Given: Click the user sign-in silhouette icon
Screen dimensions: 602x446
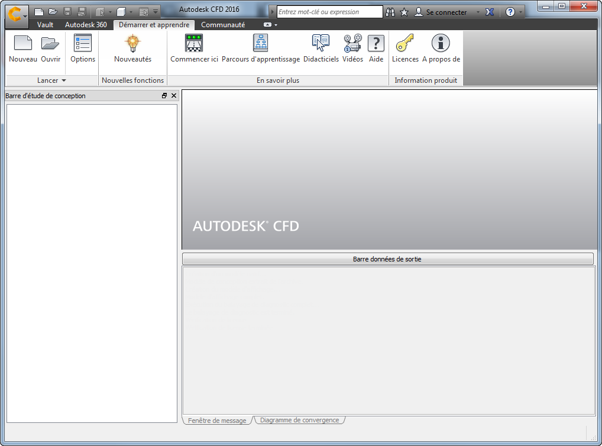Looking at the screenshot, I should [419, 12].
